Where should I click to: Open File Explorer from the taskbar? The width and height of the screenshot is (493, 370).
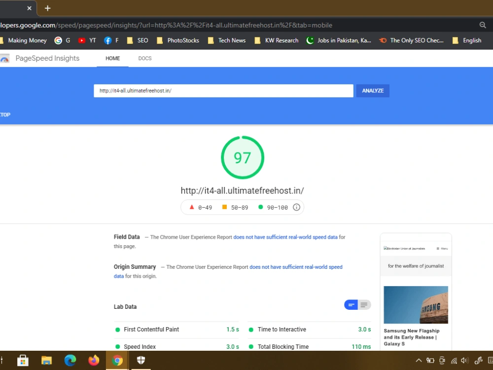tap(46, 360)
